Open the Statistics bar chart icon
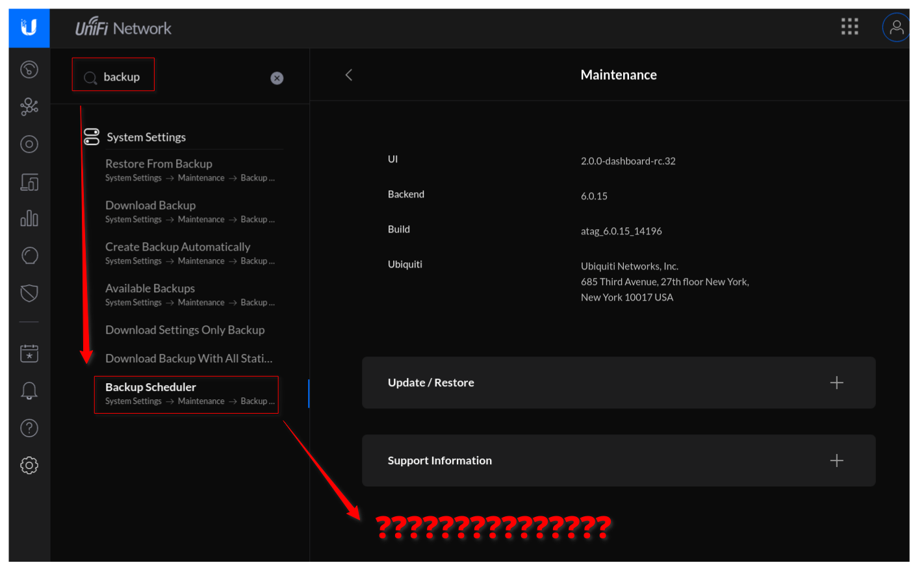 [29, 218]
